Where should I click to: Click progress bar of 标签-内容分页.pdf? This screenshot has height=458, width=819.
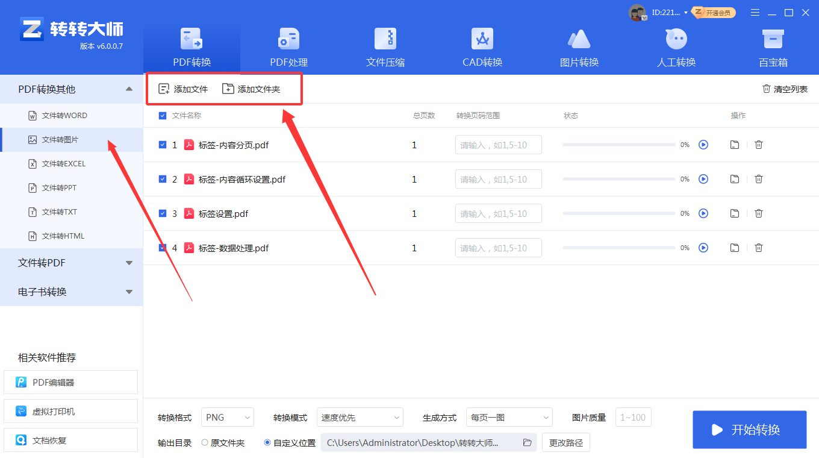tap(619, 145)
